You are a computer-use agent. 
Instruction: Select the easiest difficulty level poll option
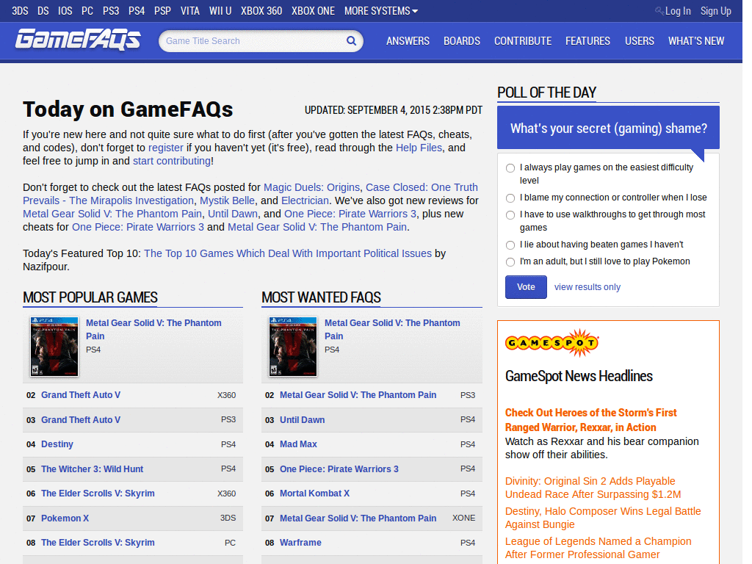tap(510, 167)
